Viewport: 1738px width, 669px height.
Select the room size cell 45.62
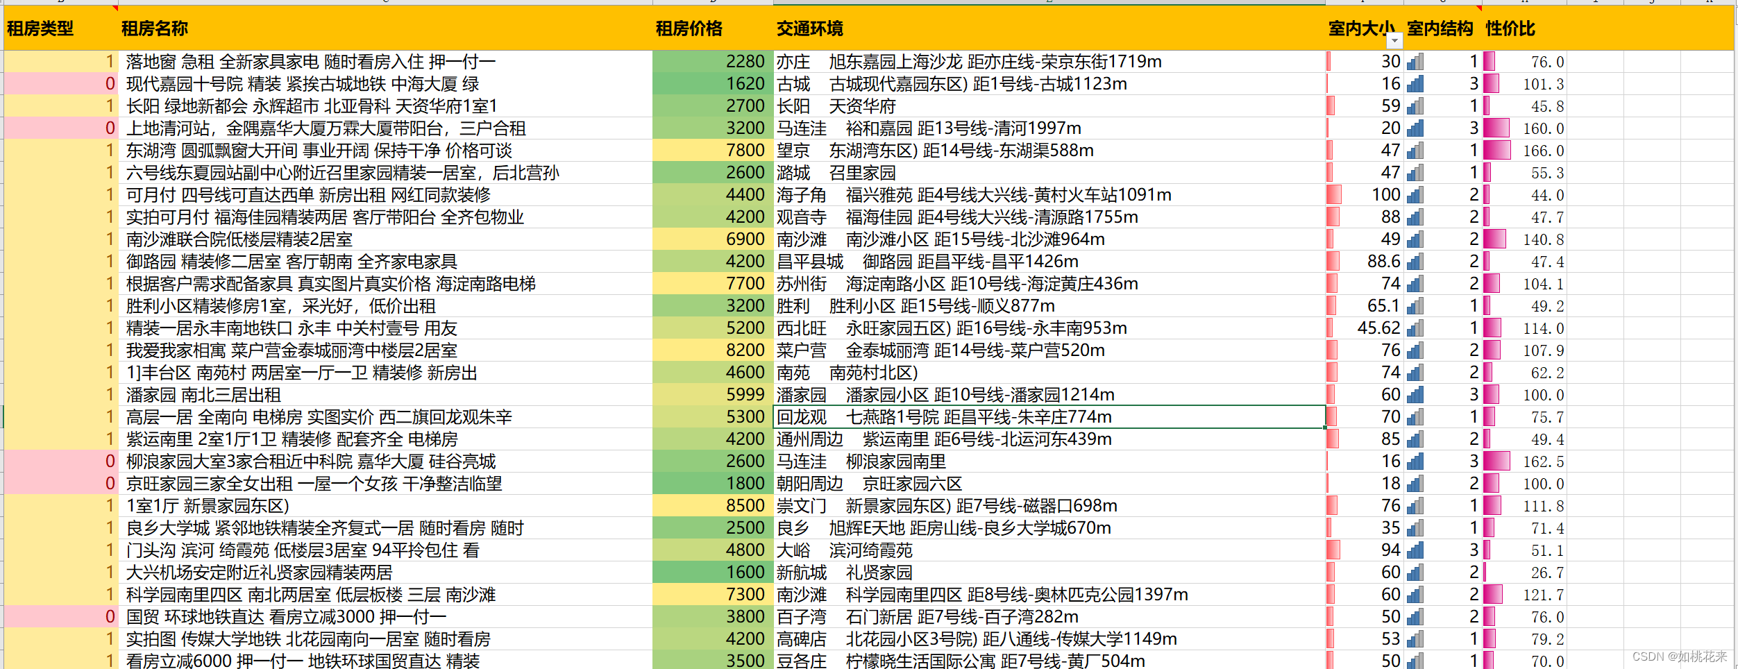1365,328
